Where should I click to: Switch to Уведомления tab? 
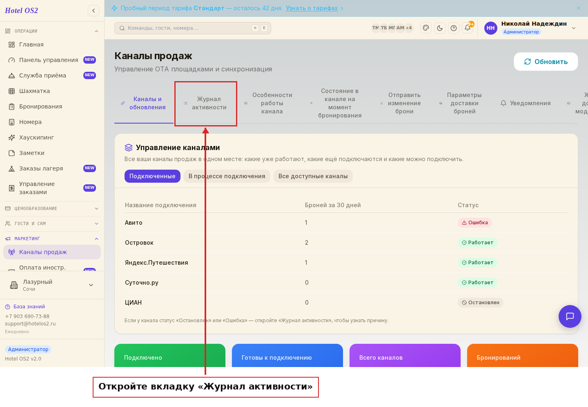pyautogui.click(x=526, y=103)
